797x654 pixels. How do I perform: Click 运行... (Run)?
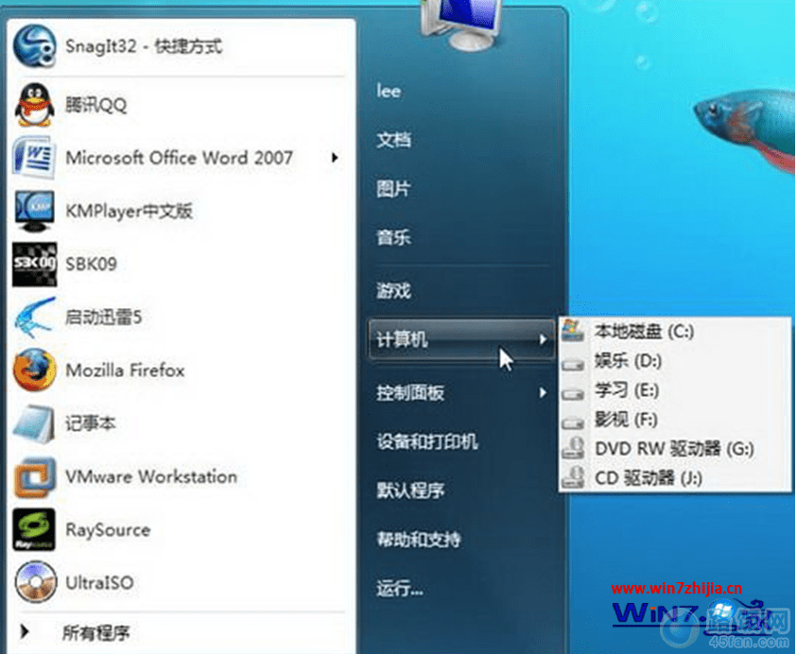pyautogui.click(x=400, y=589)
